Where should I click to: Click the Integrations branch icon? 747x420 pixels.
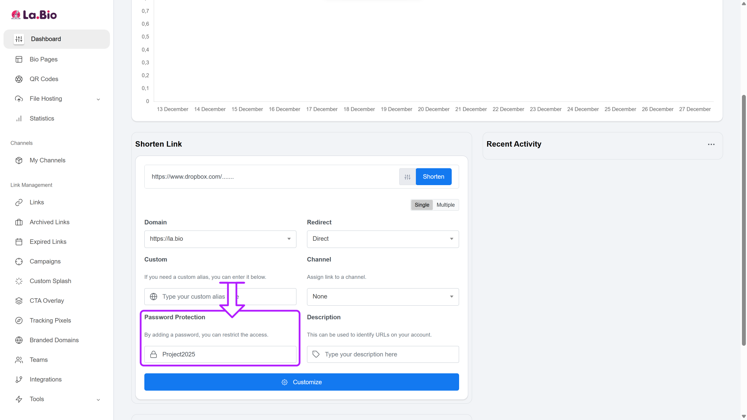pos(19,380)
